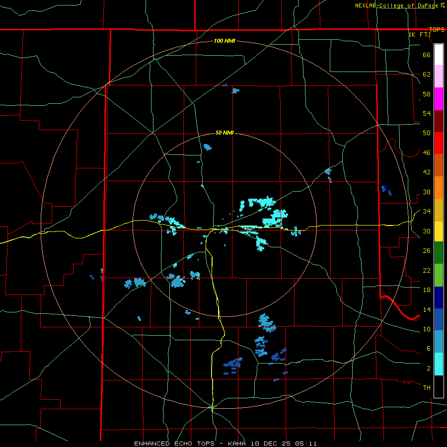This screenshot has height=447, width=447.
Task: Click the 100 NMI range ring label
Action: [x=224, y=41]
